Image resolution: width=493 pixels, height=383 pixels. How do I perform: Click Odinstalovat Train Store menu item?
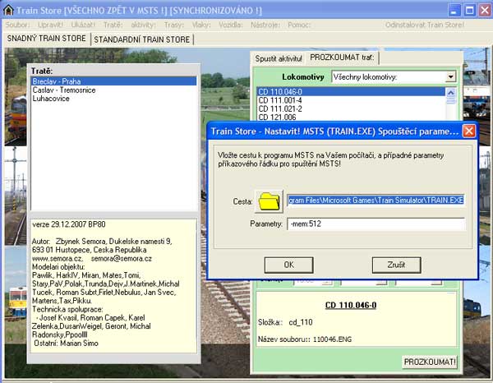pyautogui.click(x=443, y=25)
